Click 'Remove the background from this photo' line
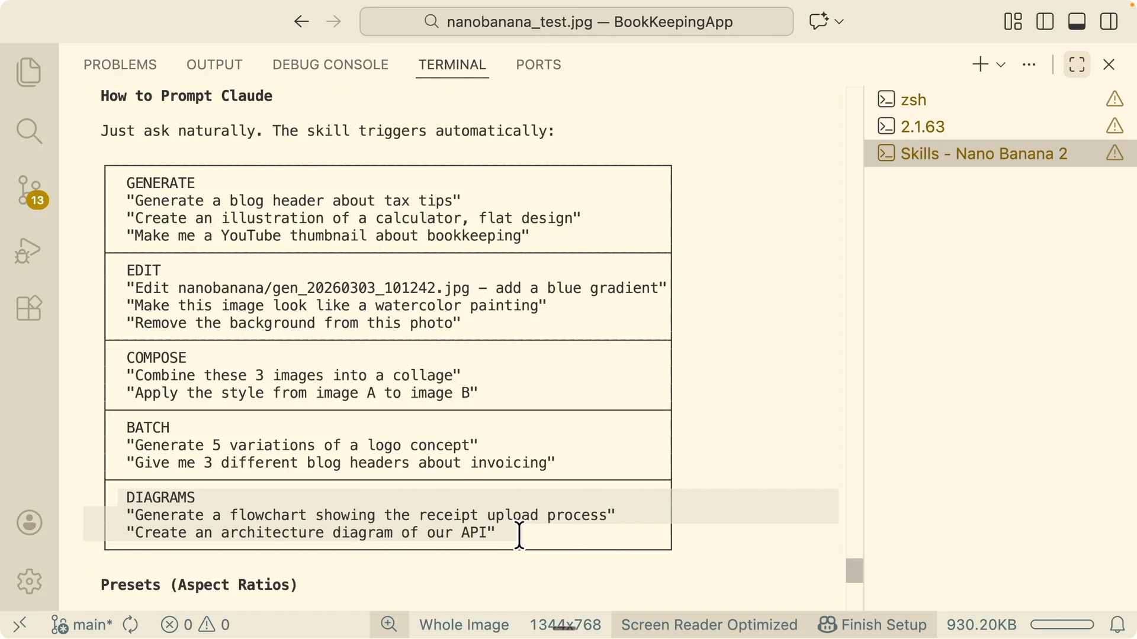Viewport: 1137px width, 639px height. coord(293,323)
